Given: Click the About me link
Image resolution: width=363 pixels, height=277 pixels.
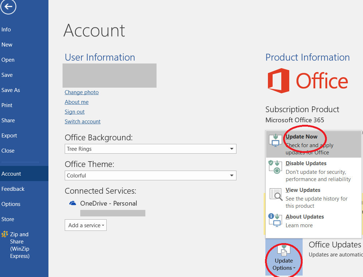Looking at the screenshot, I should pyautogui.click(x=76, y=102).
